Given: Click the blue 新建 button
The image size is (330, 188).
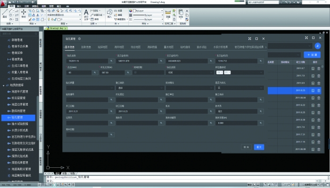Looking at the screenshot, I should pyautogui.click(x=313, y=55).
